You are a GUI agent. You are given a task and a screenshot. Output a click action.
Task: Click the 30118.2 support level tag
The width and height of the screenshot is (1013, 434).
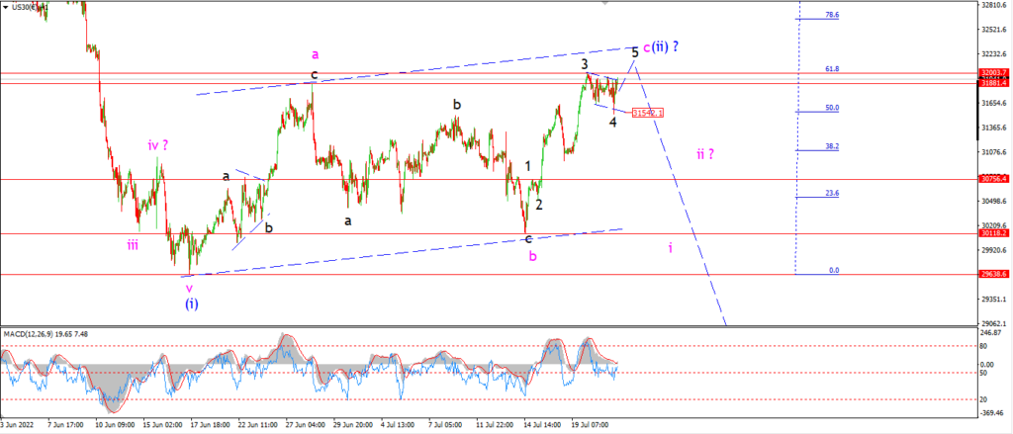tap(994, 233)
